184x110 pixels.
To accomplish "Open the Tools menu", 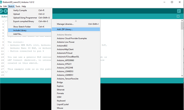I will [x=18, y=6].
